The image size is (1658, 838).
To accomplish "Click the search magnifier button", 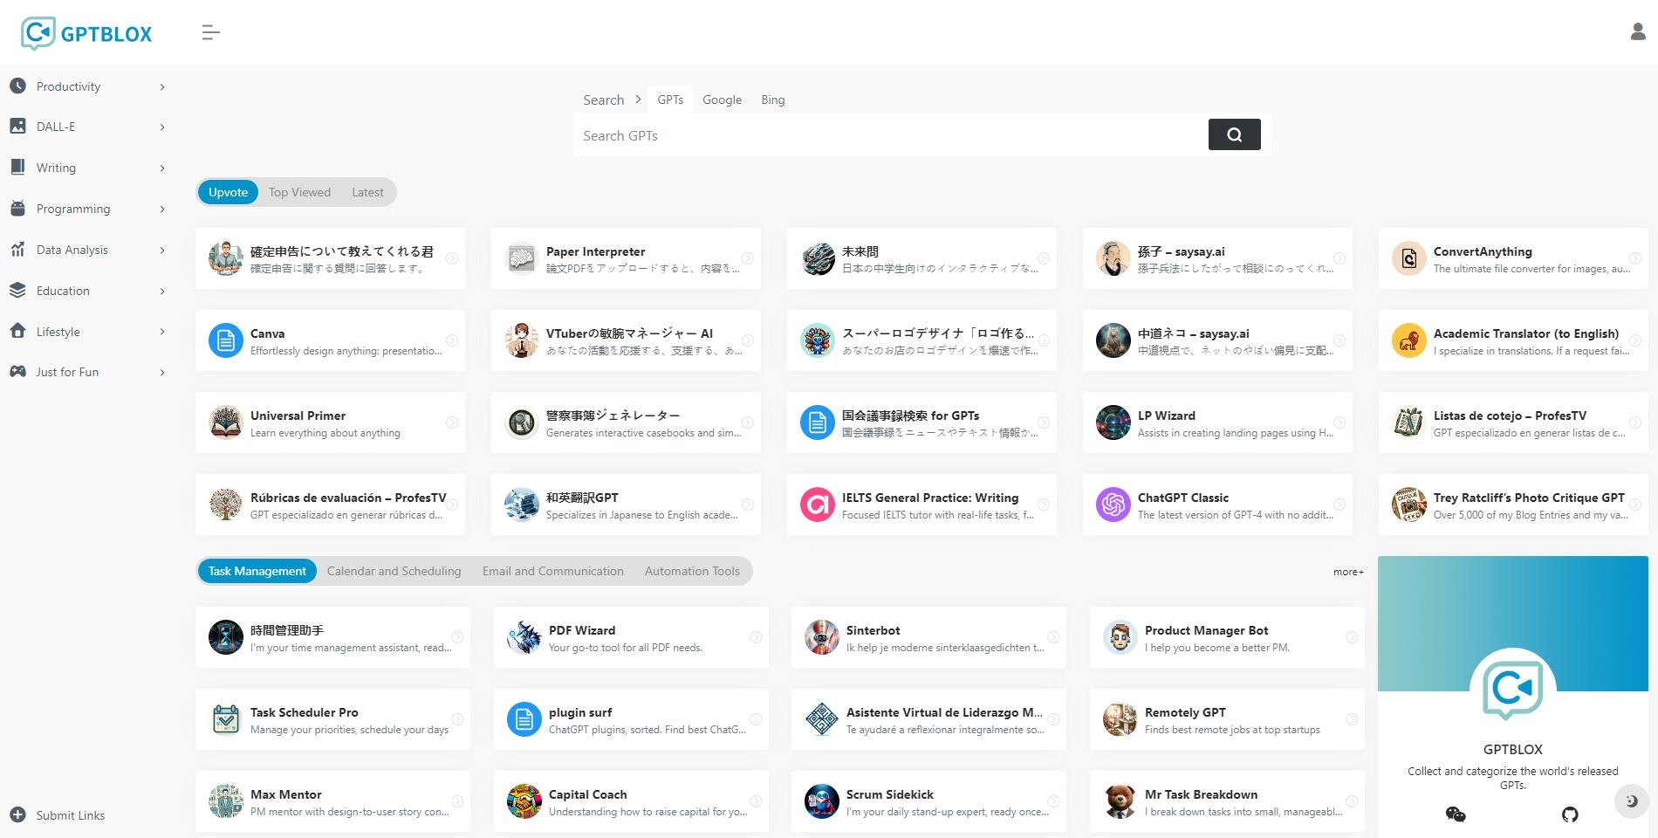I will point(1234,134).
